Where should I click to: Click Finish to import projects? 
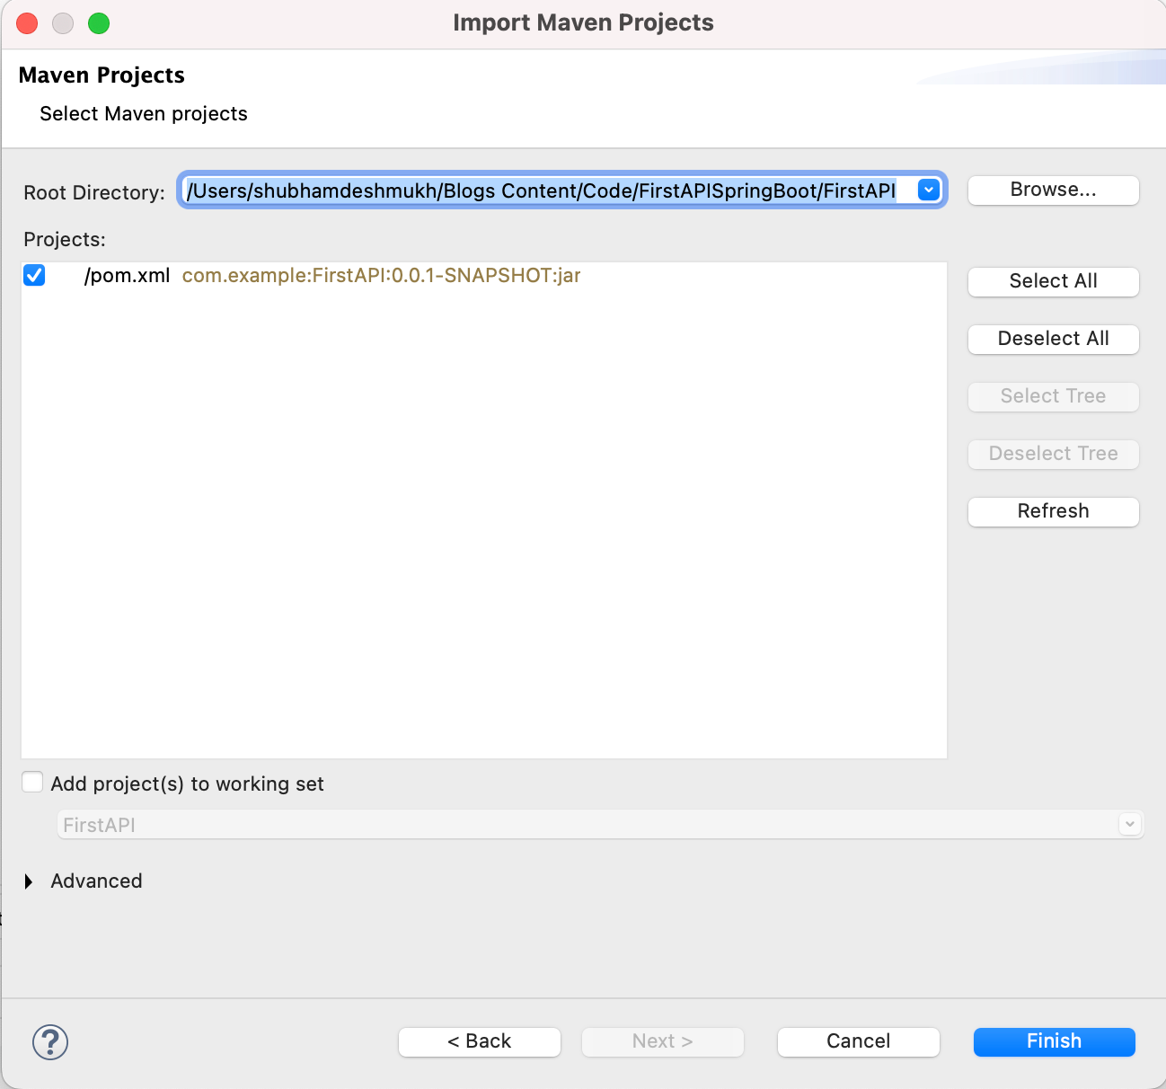click(x=1055, y=1041)
